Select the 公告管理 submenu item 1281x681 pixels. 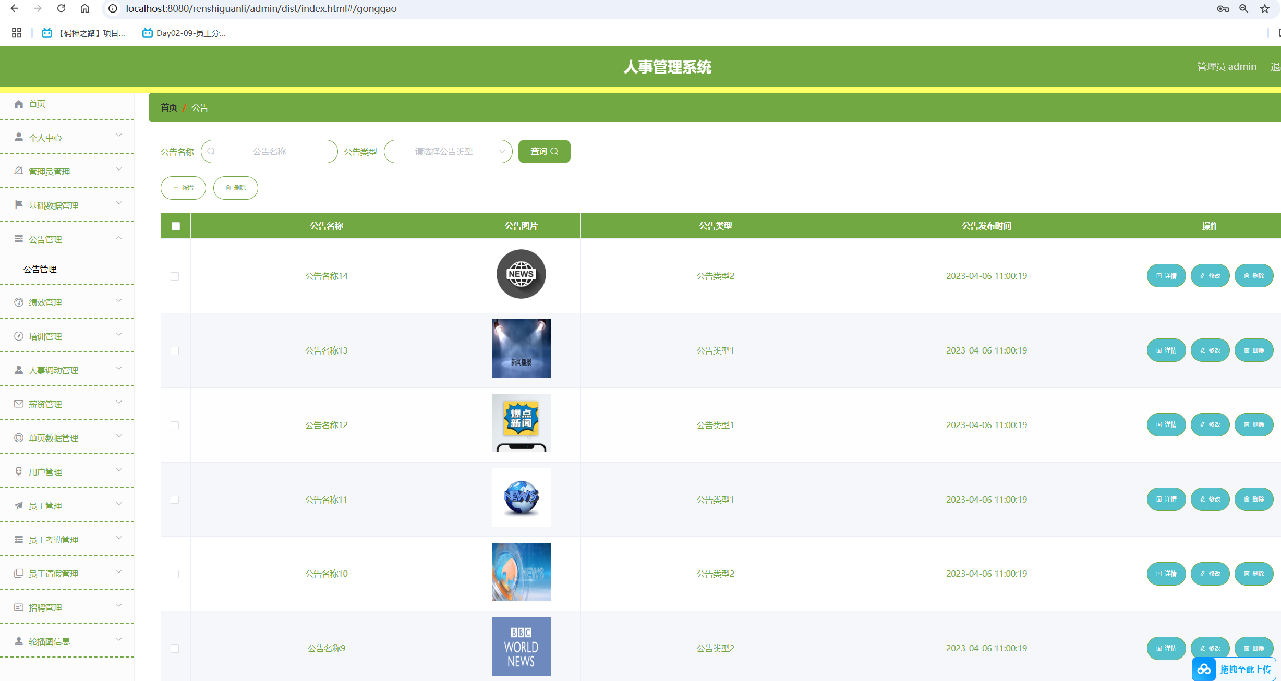pyautogui.click(x=40, y=269)
